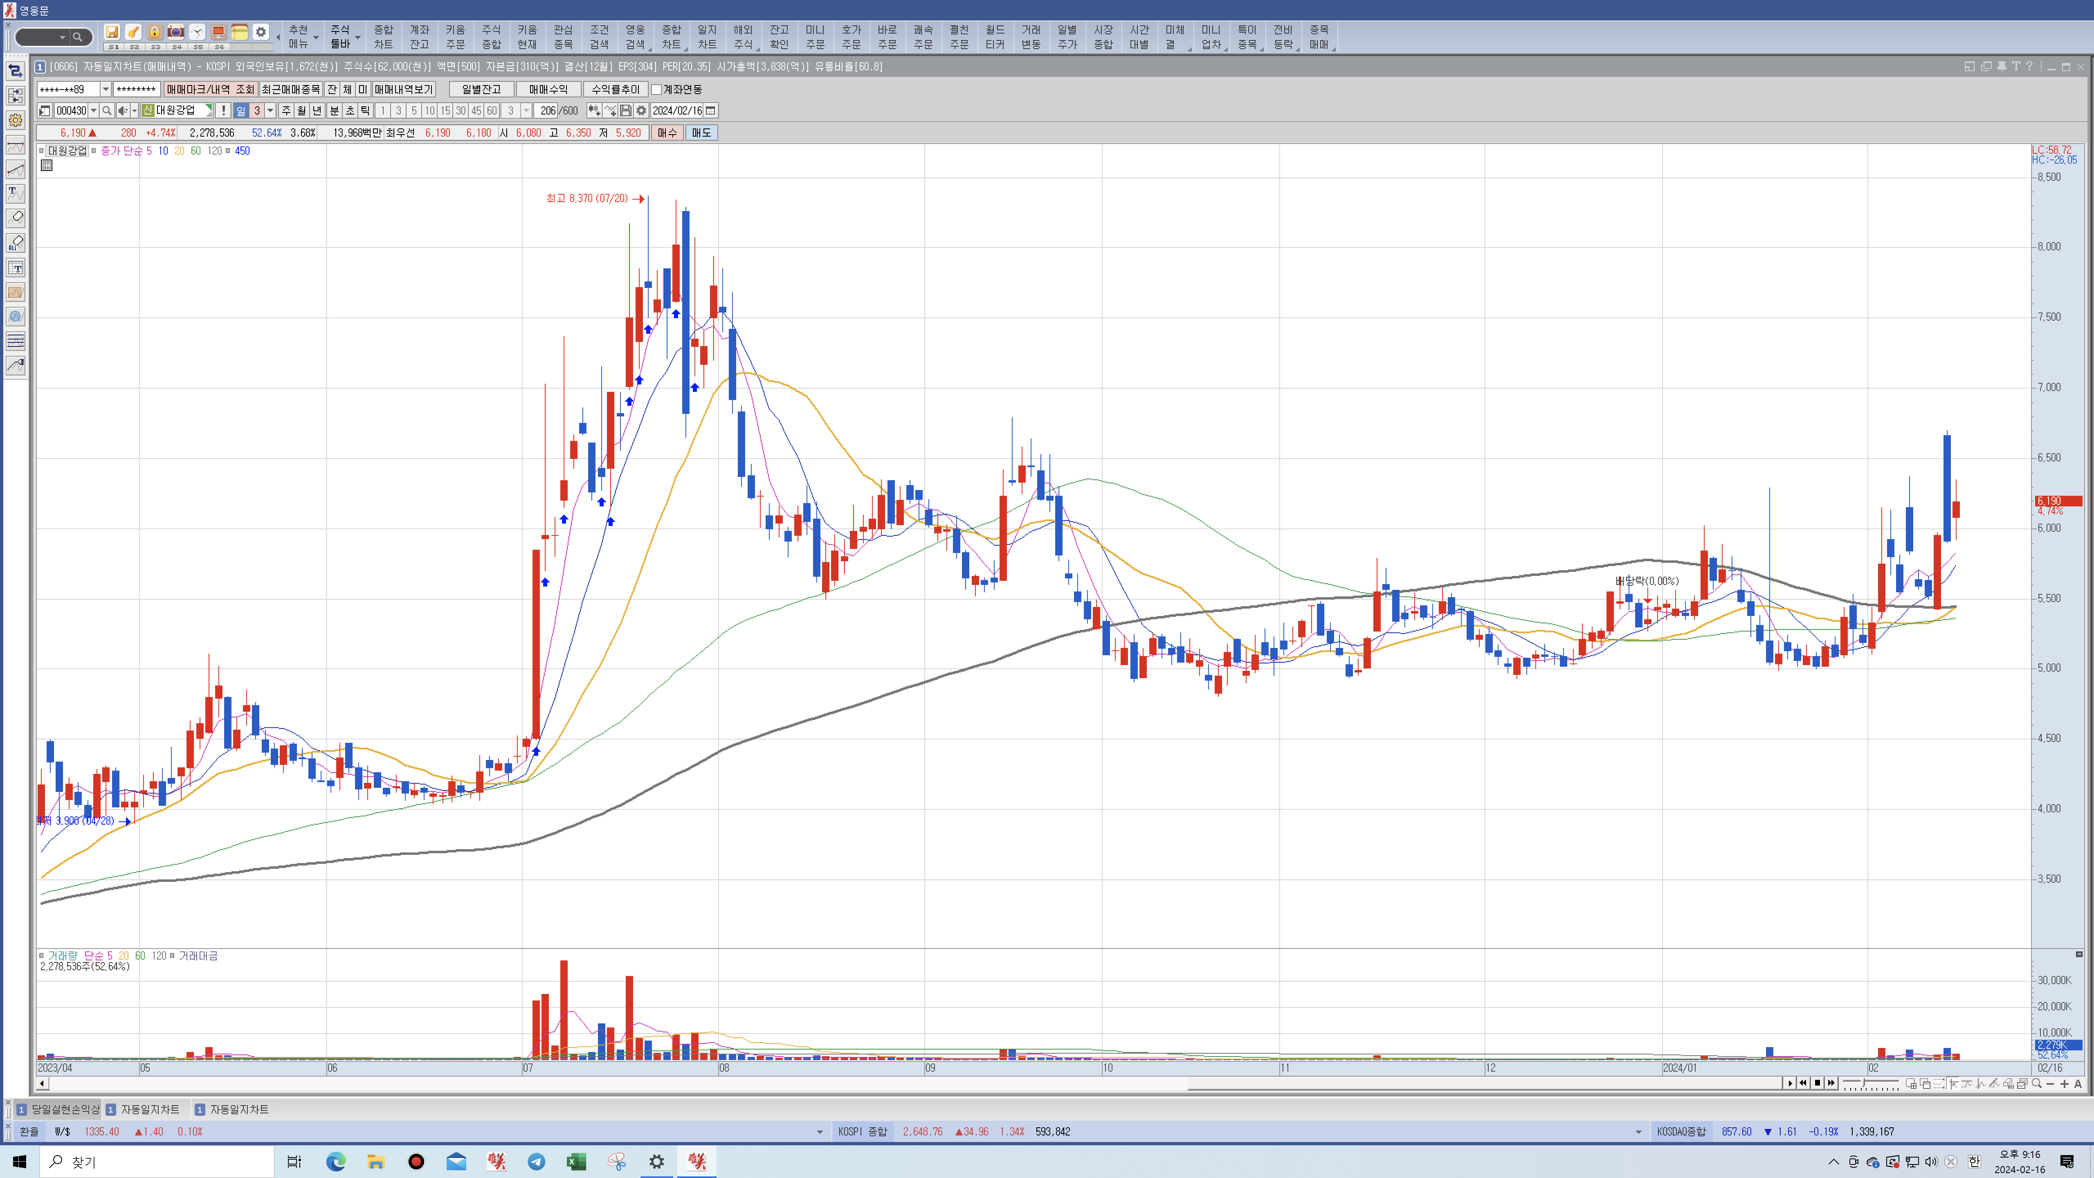
Task: Select the blue circle drawing tool
Action: point(16,317)
